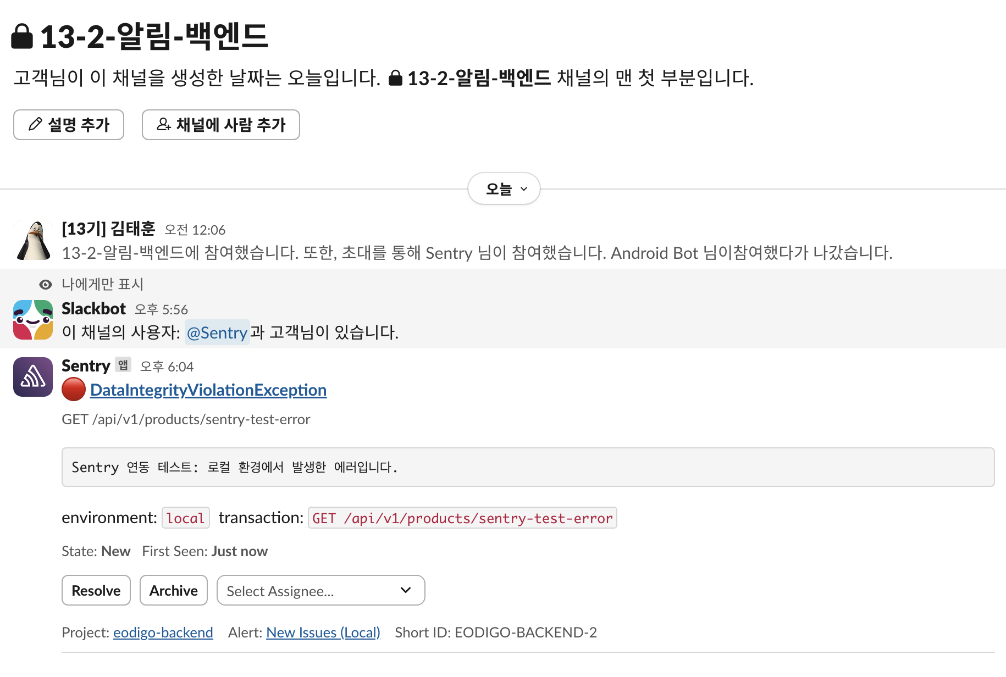Screen dimensions: 1006x677
Task: Expand the Select Assignee dropdown
Action: tap(321, 590)
